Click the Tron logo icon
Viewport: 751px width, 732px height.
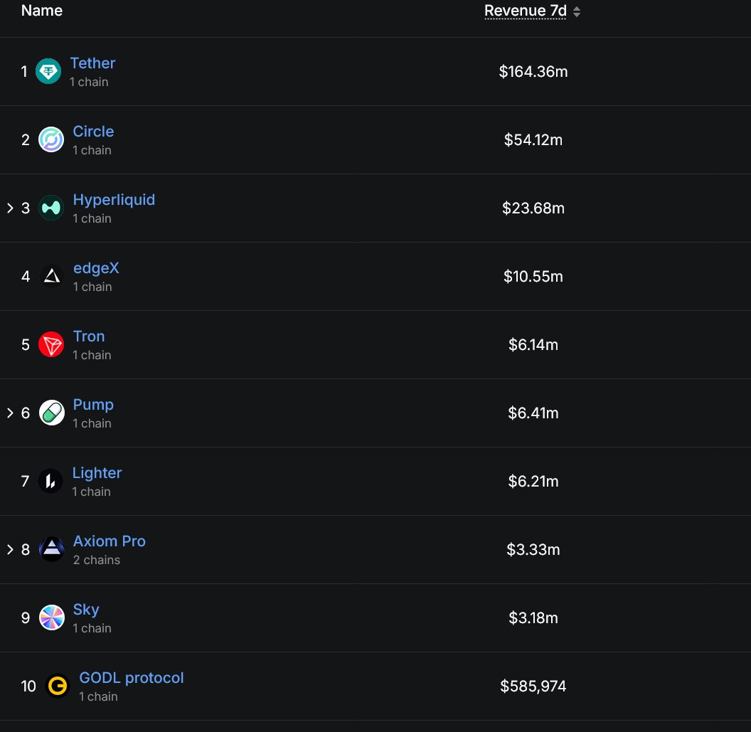tap(51, 344)
